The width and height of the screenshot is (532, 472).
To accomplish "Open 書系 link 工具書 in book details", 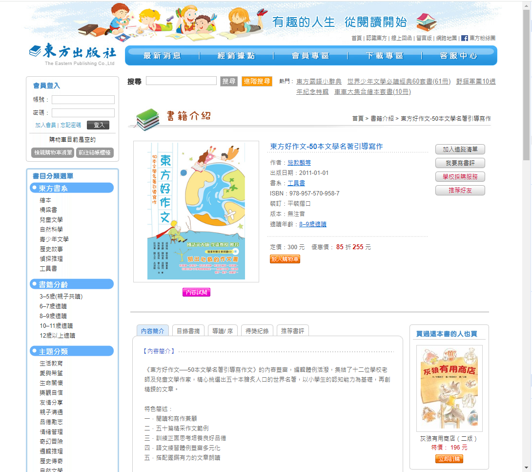I will pyautogui.click(x=296, y=183).
